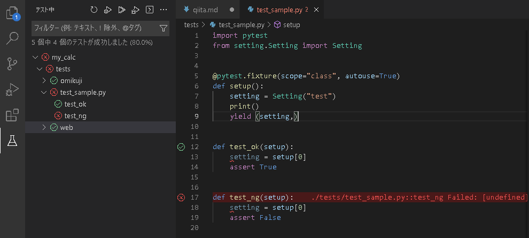Click the failed status icon of my_calc
This screenshot has height=238, width=529.
click(45, 58)
